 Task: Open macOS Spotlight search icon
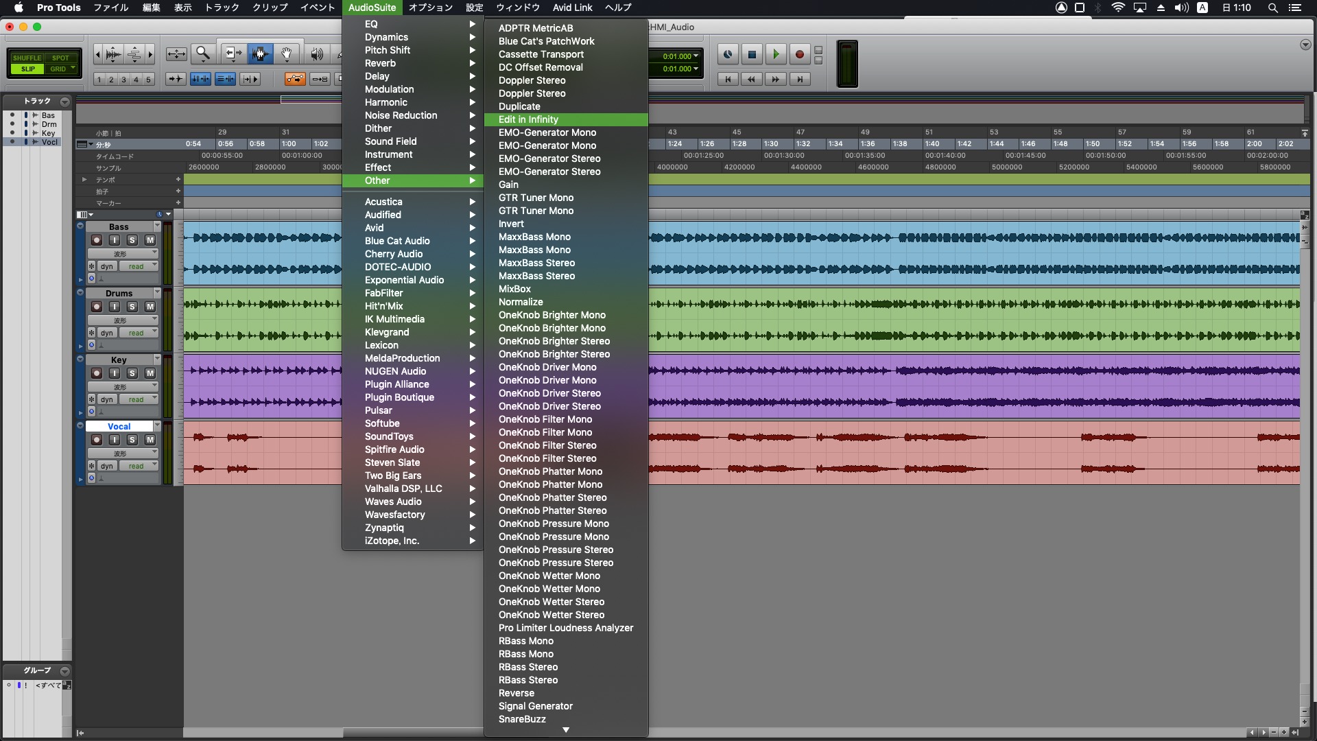point(1272,8)
